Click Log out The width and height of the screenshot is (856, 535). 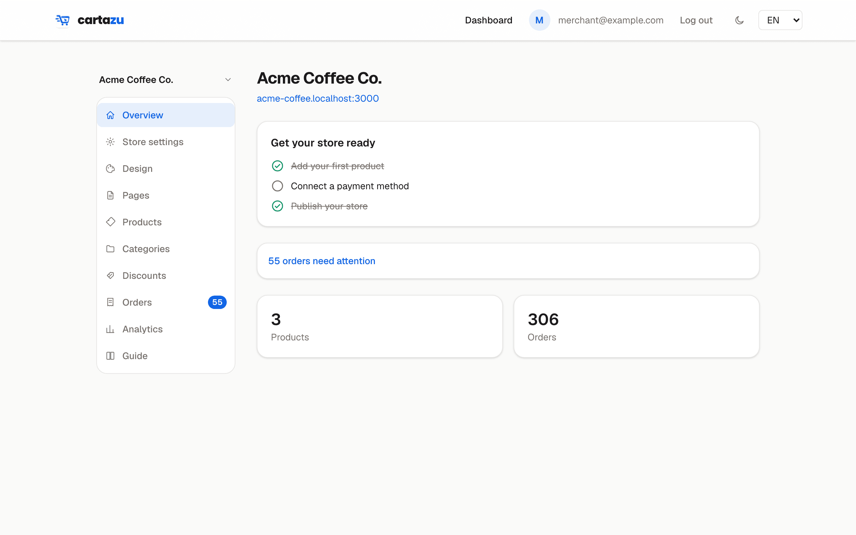696,20
